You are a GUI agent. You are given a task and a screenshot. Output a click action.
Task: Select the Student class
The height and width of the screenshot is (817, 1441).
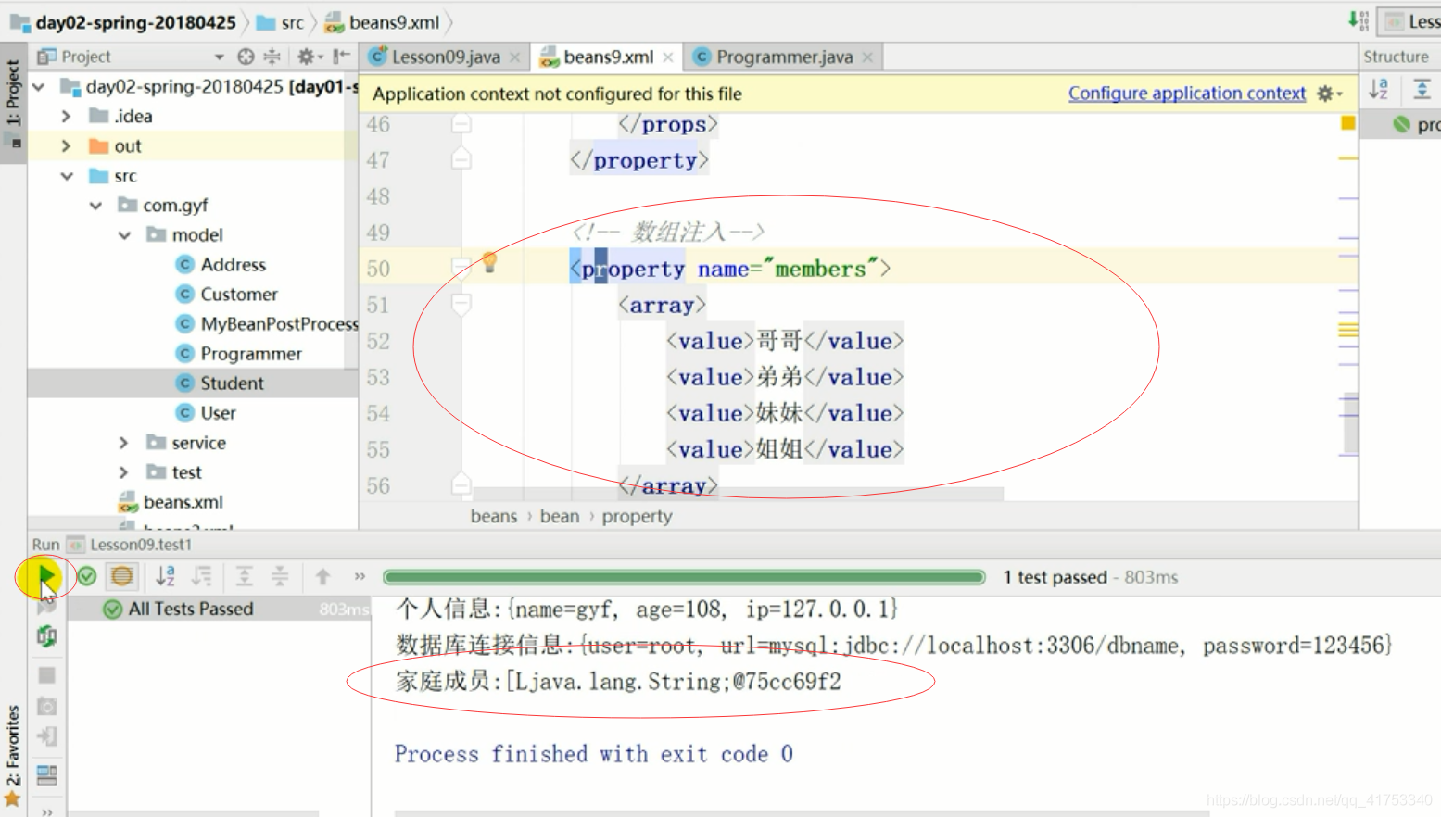(232, 383)
